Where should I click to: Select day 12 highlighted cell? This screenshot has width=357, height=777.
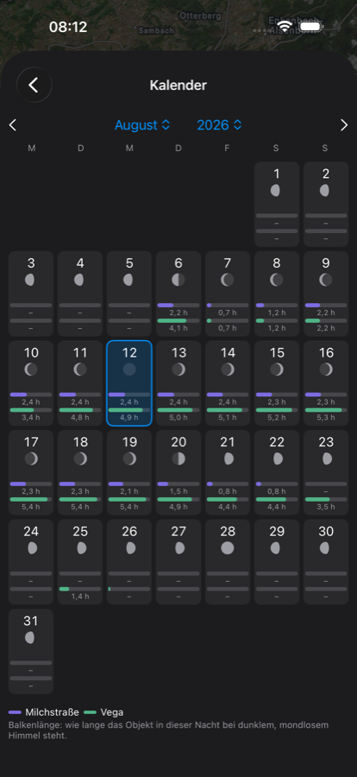point(129,383)
